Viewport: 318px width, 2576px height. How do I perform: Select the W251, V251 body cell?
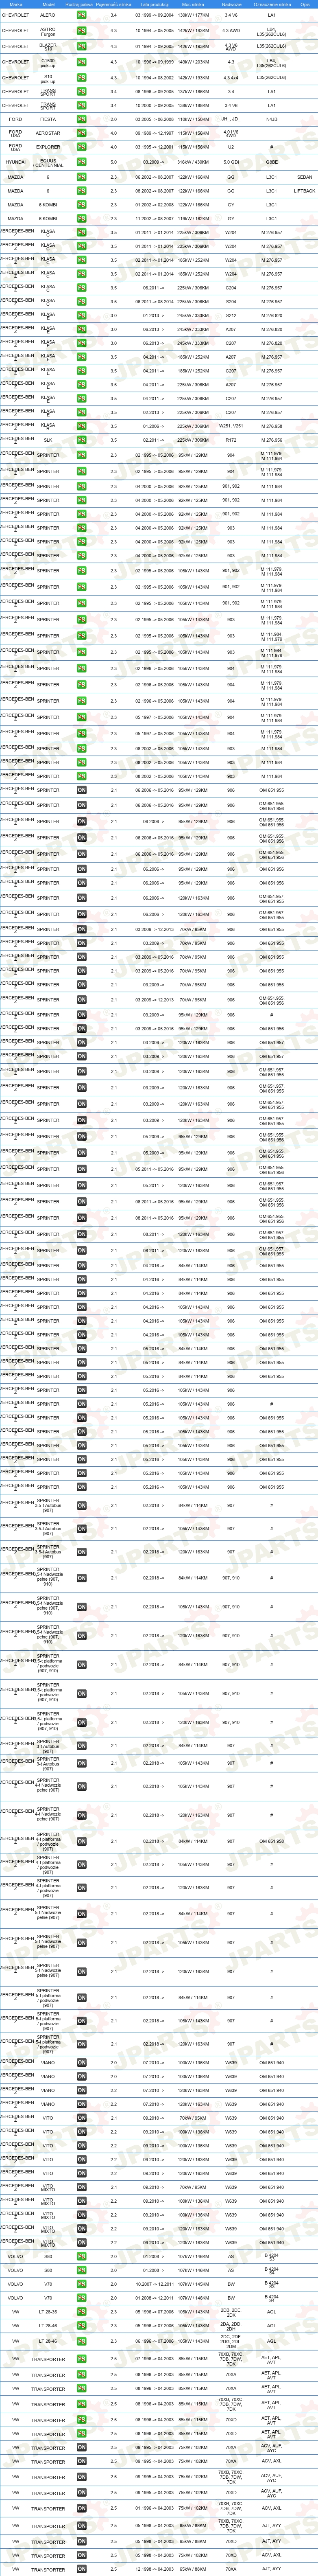(231, 426)
